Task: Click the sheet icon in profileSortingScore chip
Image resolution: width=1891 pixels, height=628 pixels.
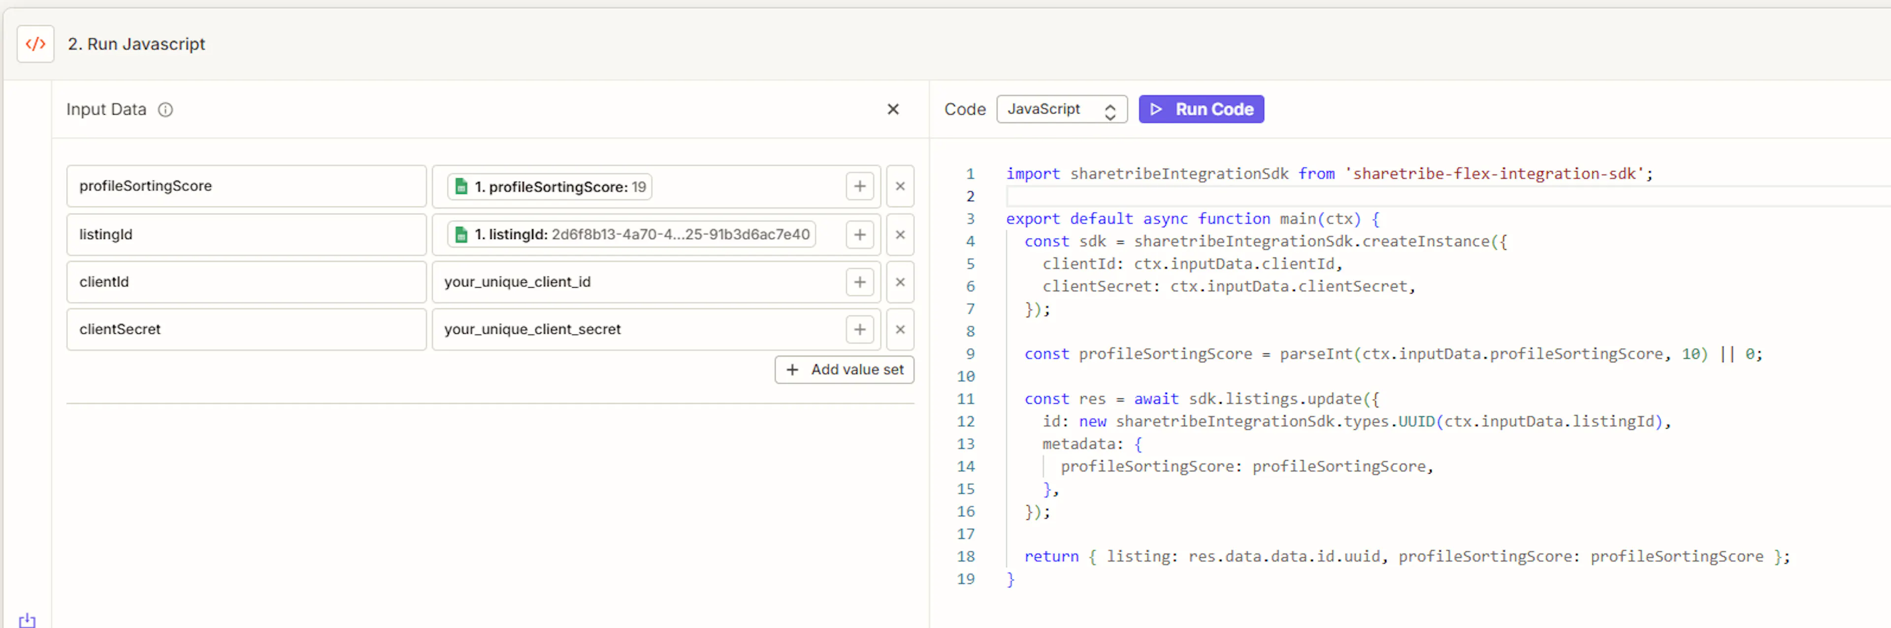Action: (x=461, y=187)
